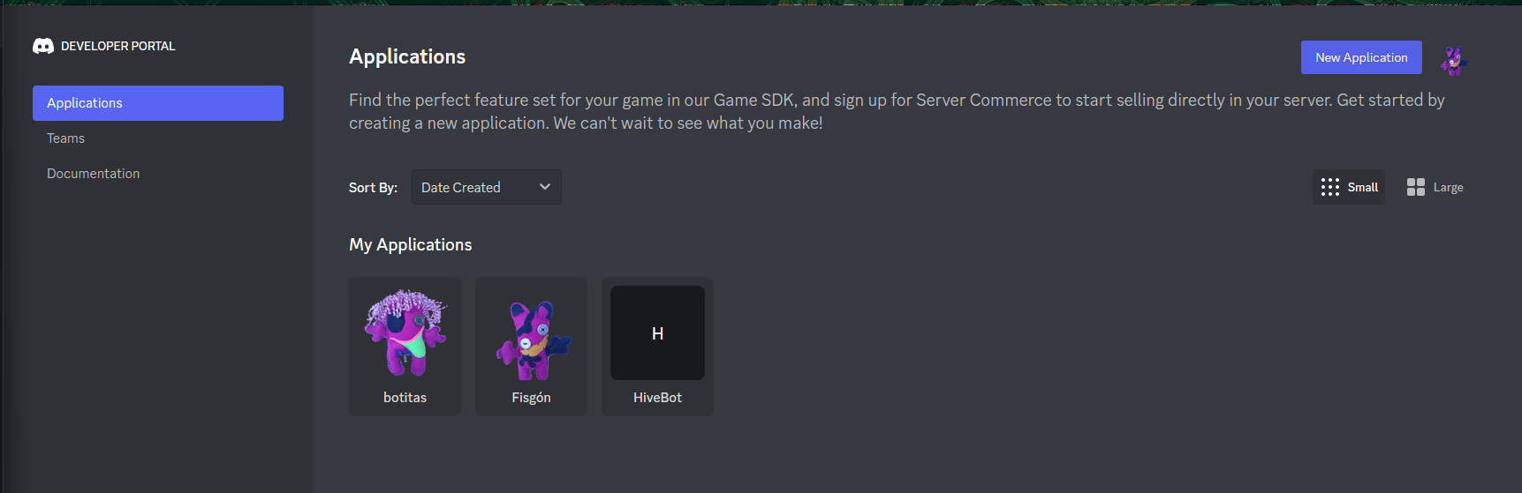Click the Applications page heading
This screenshot has height=493, width=1522.
pos(407,56)
